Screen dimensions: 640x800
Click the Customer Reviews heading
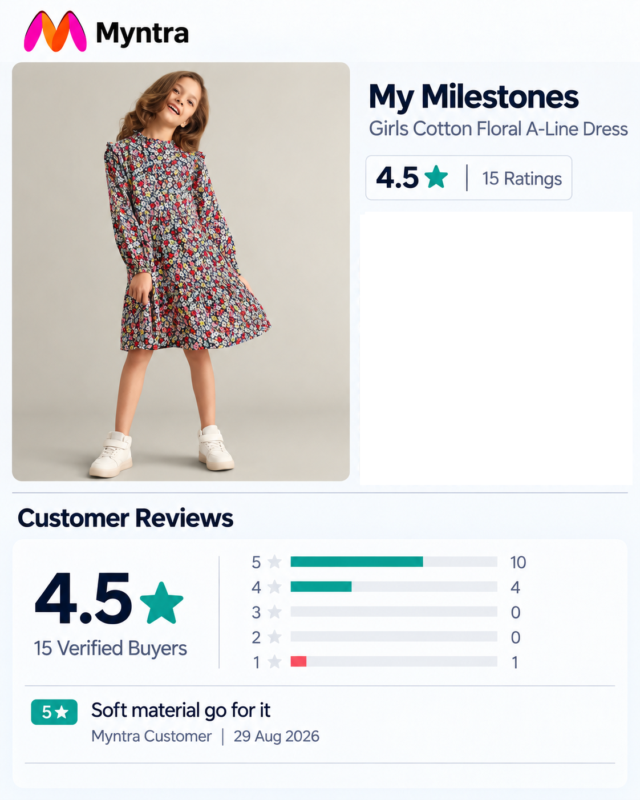tap(125, 518)
